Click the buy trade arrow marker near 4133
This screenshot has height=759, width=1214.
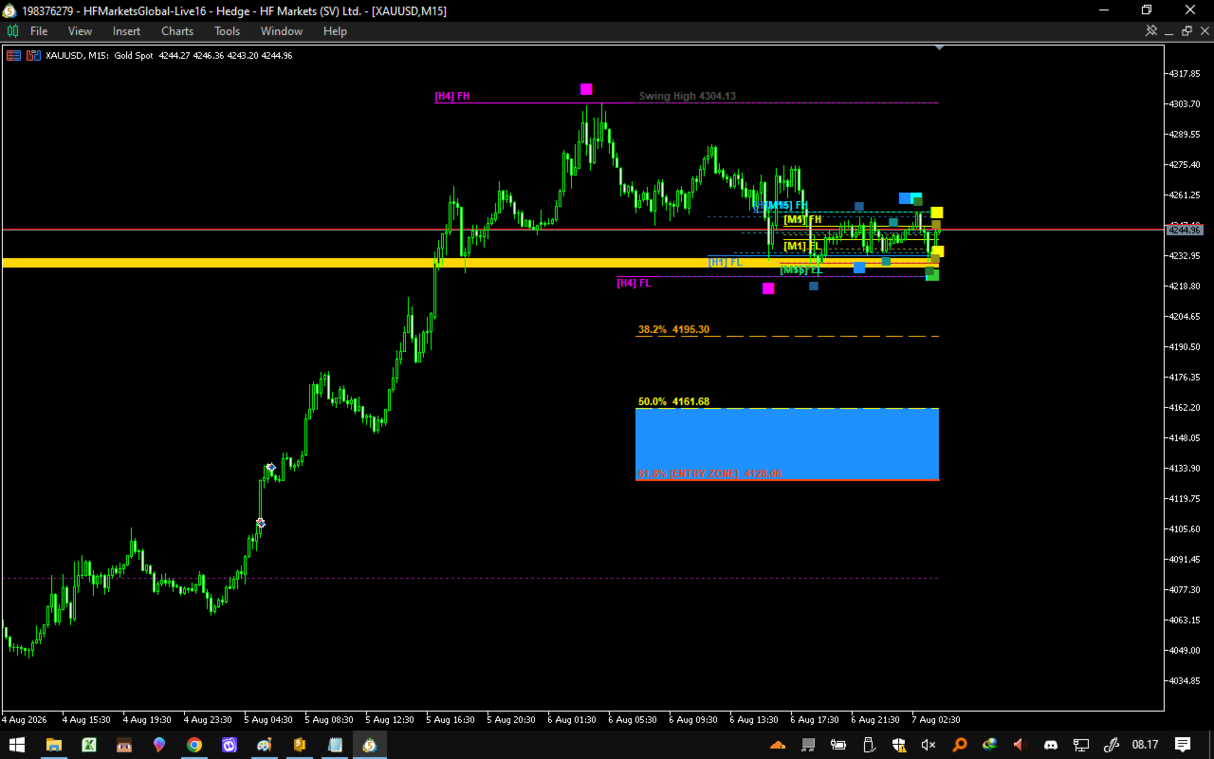(x=270, y=468)
